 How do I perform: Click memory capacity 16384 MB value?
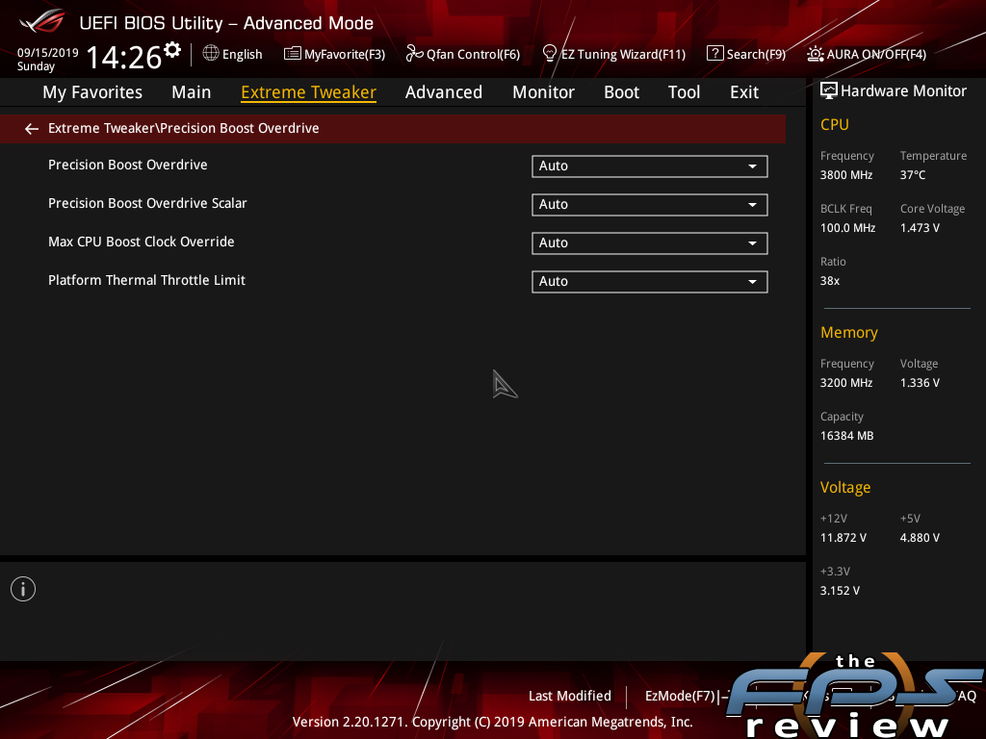(x=847, y=436)
